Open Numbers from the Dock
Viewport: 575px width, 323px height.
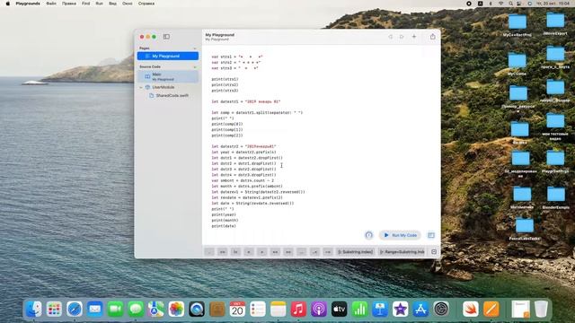[x=359, y=310]
